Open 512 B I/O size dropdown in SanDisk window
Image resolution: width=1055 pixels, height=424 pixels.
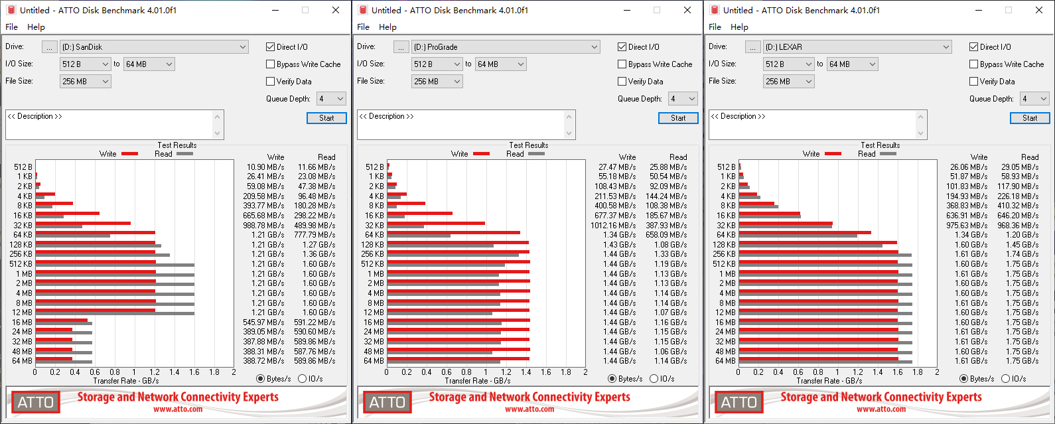tap(86, 64)
